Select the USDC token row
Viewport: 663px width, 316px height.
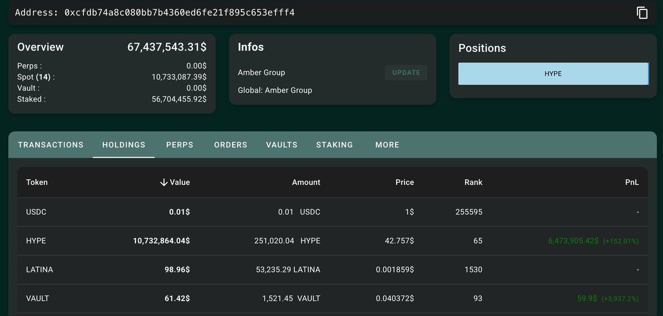pyautogui.click(x=333, y=212)
